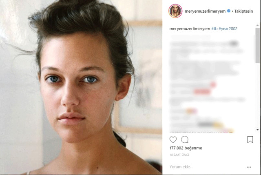Open the profile picture story ring
261x175 pixels.
[175, 11]
